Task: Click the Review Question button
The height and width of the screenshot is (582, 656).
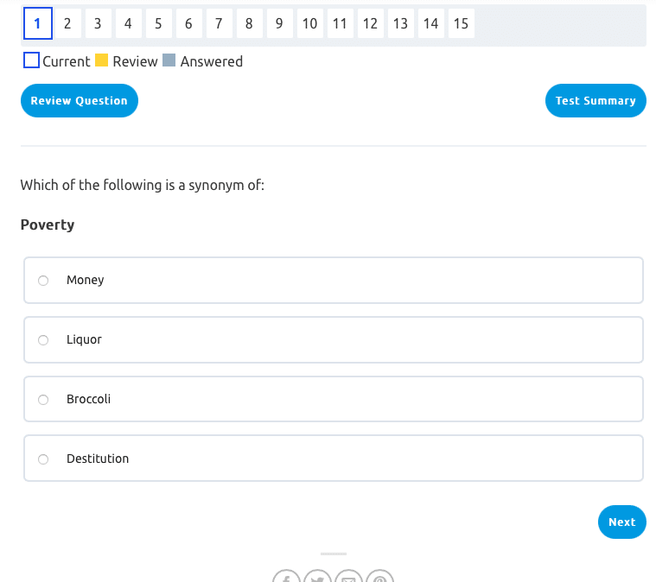Action: coord(79,101)
